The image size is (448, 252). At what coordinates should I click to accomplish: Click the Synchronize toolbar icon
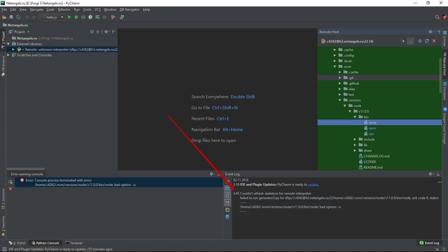[x=18, y=17]
